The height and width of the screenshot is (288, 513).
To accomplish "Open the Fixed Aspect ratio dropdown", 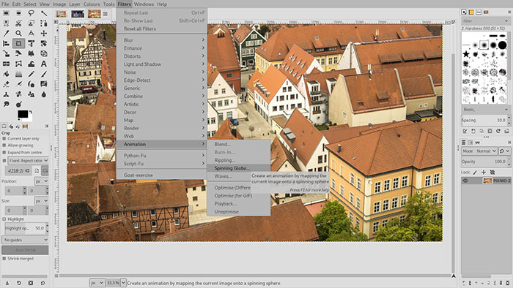I will [x=28, y=161].
